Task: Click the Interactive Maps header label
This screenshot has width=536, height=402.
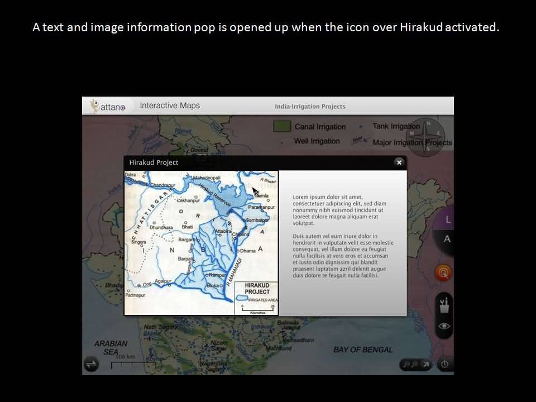Action: coord(169,106)
